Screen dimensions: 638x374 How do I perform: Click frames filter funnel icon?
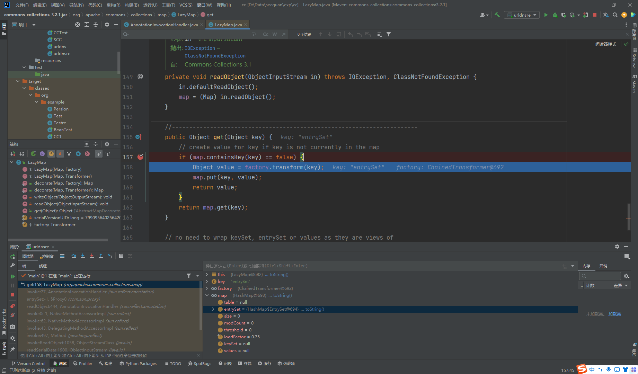[x=189, y=276]
